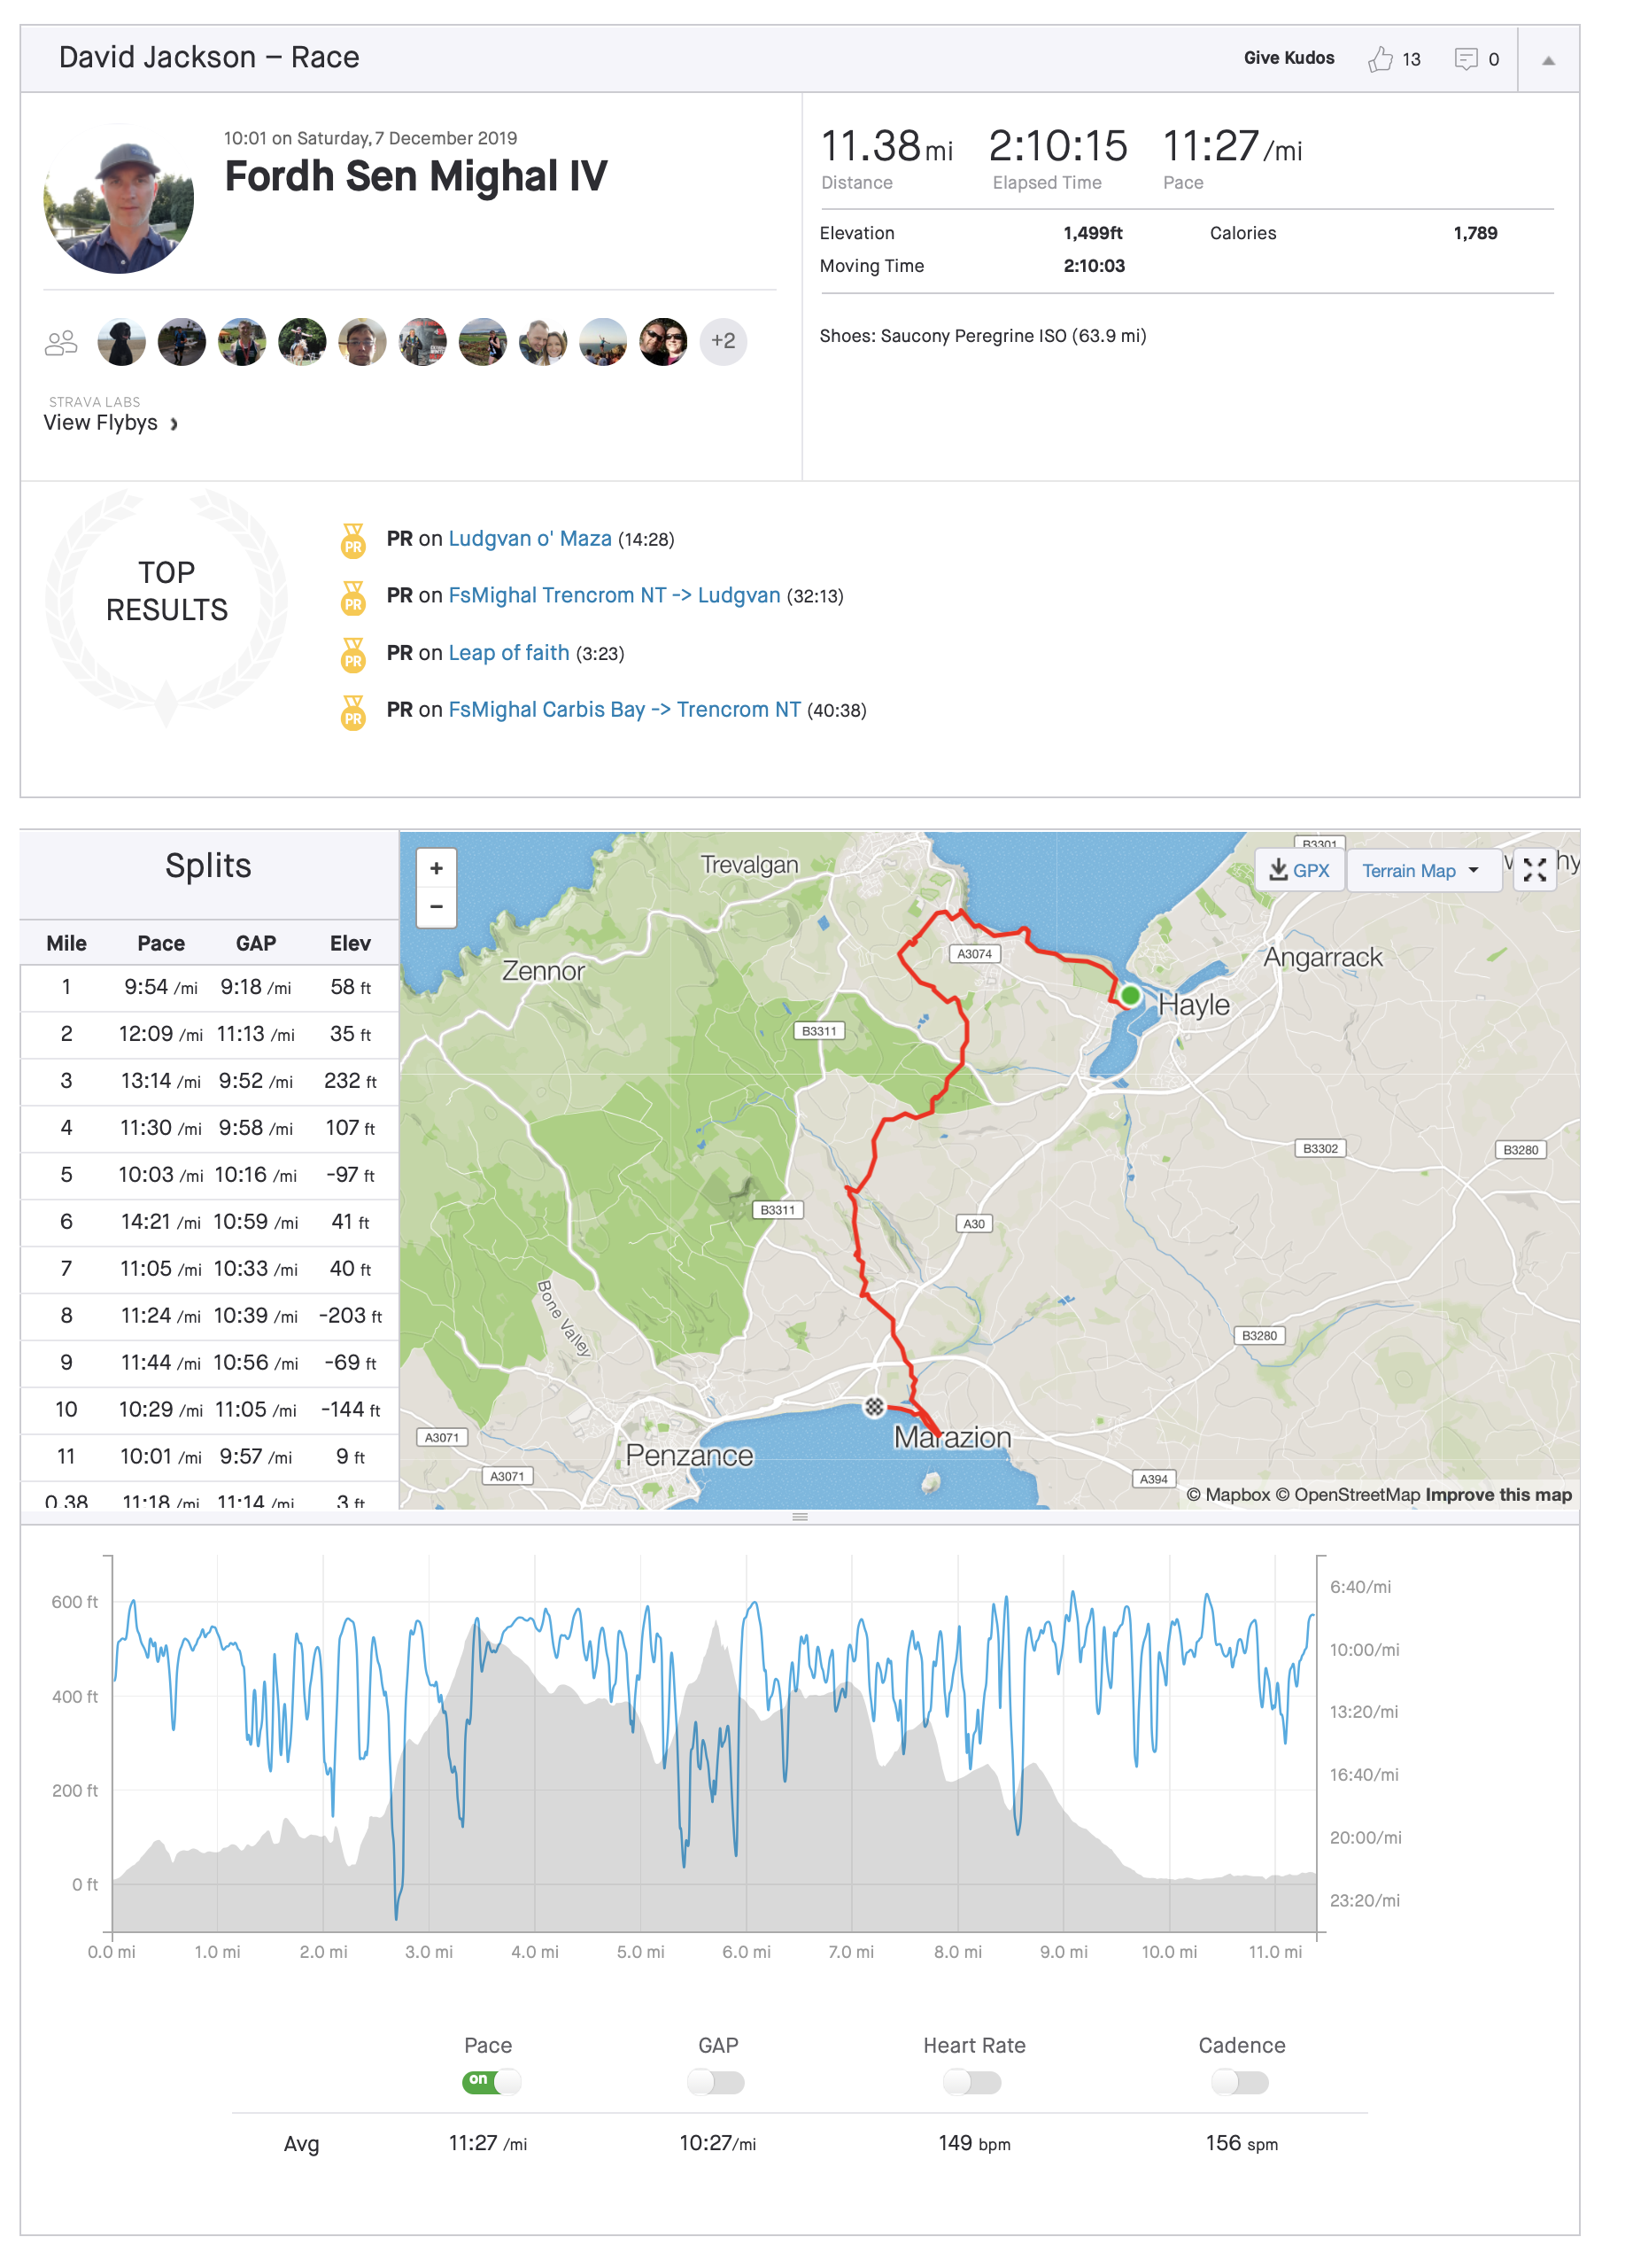Click the checkered finish marker on map
Image resolution: width=1633 pixels, height=2268 pixels.
coord(874,1406)
